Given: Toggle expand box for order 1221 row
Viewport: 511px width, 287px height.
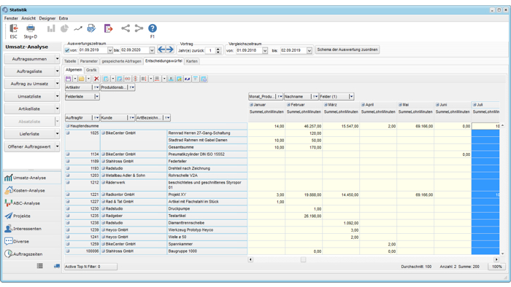Looking at the screenshot, I should click(x=68, y=194).
